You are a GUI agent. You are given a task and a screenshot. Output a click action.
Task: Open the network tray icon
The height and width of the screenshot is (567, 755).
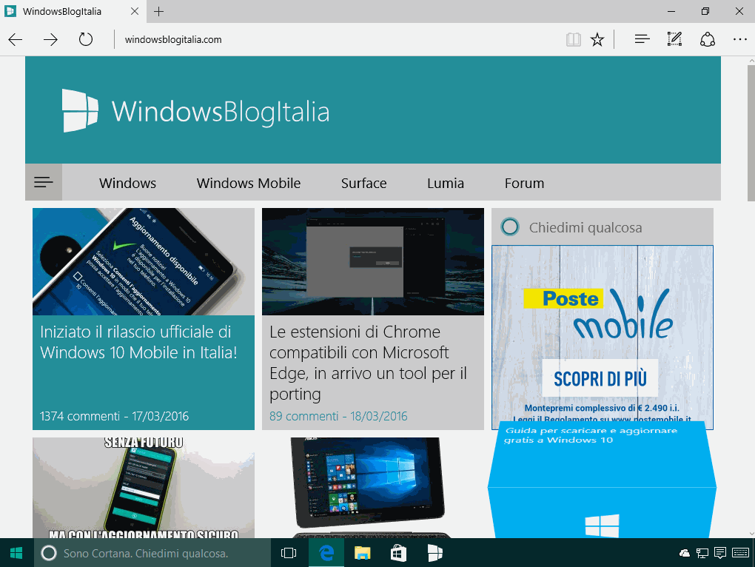702,553
